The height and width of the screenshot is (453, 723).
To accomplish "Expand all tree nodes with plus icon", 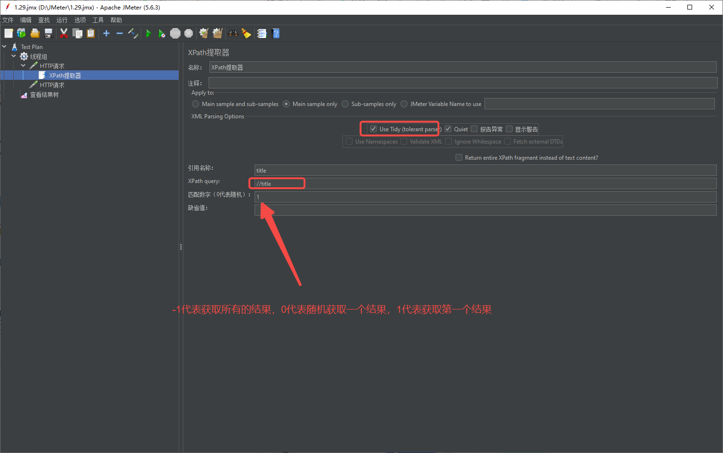I will click(106, 33).
